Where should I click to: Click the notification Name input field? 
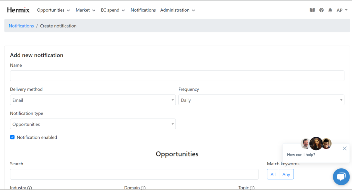[x=177, y=76]
